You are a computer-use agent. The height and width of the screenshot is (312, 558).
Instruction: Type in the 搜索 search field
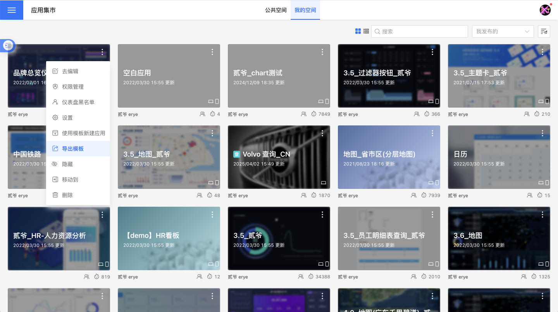(x=422, y=31)
